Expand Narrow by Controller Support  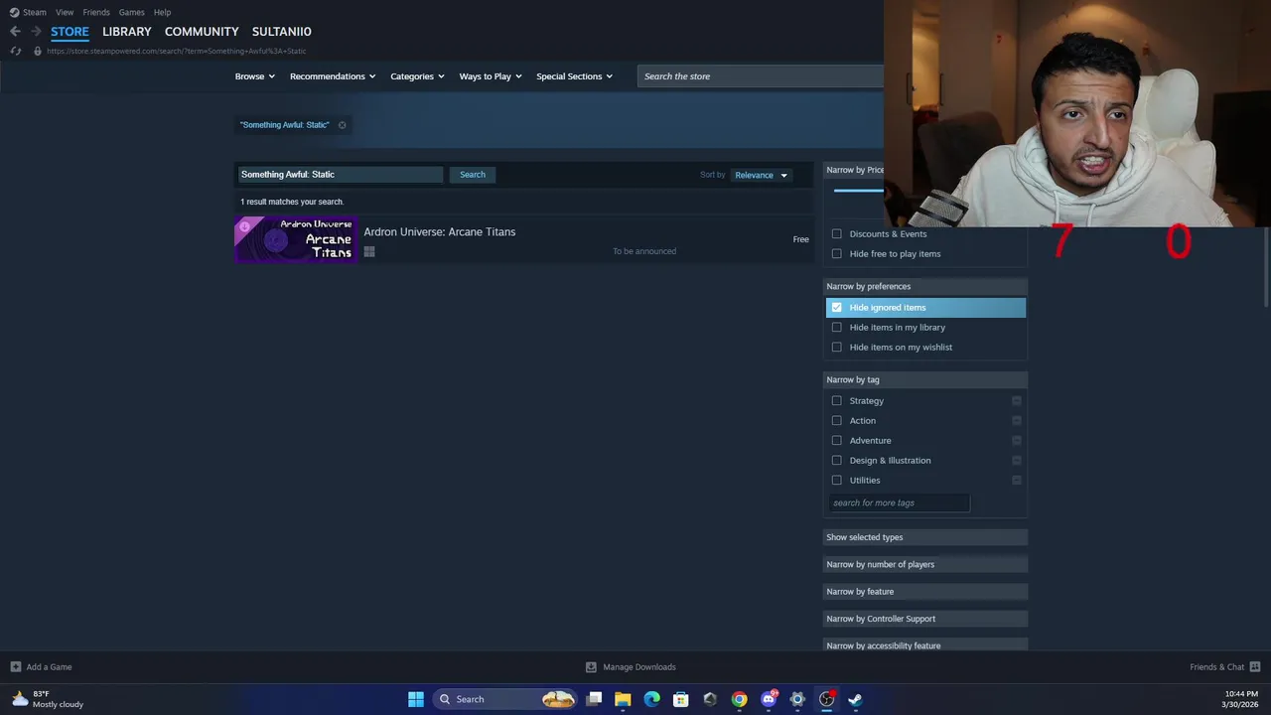(x=925, y=619)
